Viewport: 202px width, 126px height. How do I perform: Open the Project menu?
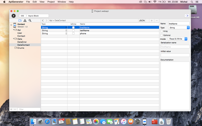[x=51, y=2]
